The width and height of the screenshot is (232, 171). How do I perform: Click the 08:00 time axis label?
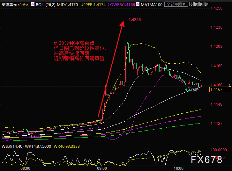point(25,168)
